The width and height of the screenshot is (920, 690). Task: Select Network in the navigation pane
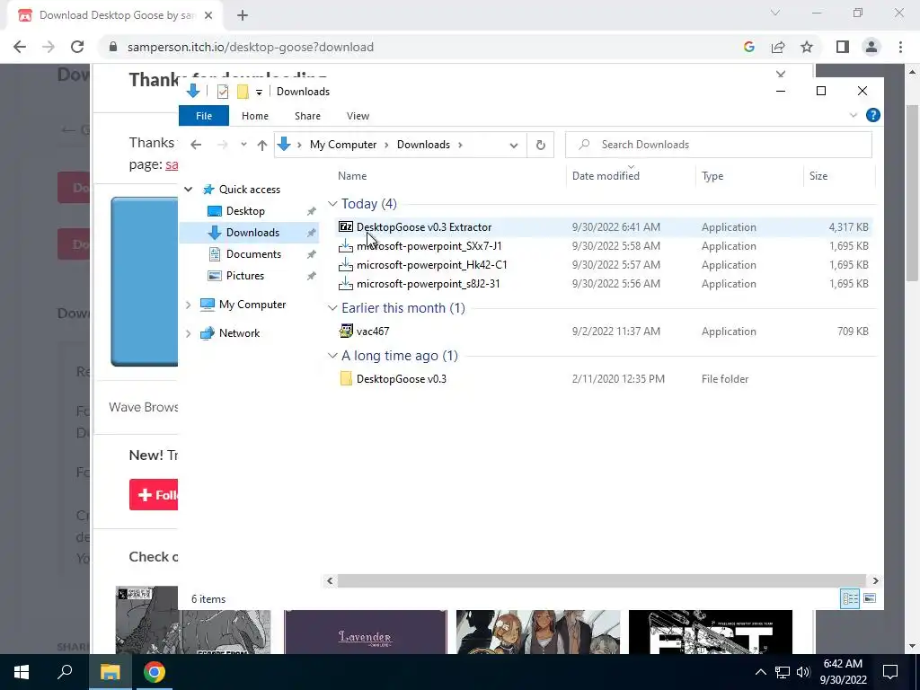click(239, 333)
